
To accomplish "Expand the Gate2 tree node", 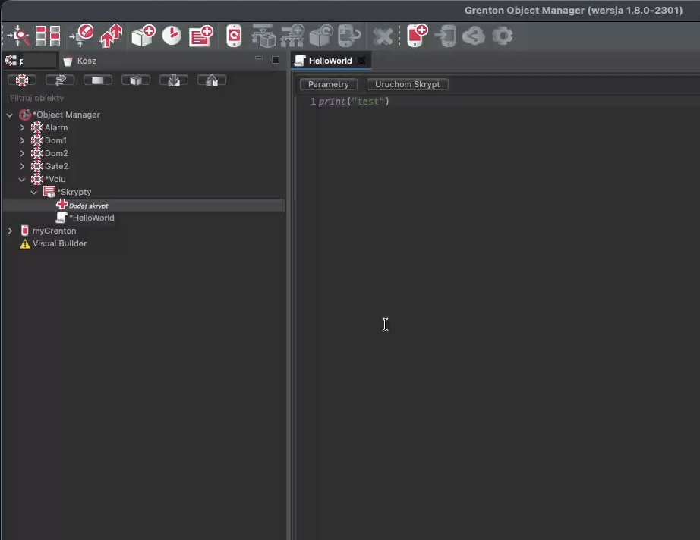I will (22, 166).
